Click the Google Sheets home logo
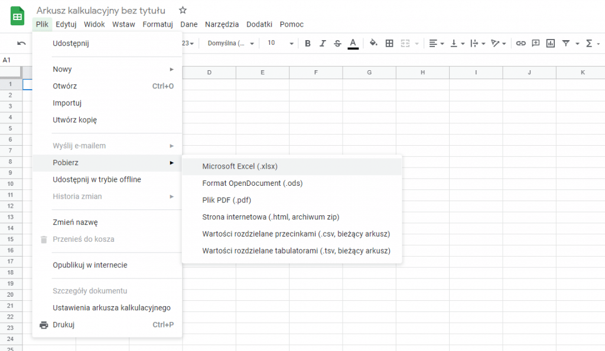This screenshot has height=351, width=605. pos(17,16)
